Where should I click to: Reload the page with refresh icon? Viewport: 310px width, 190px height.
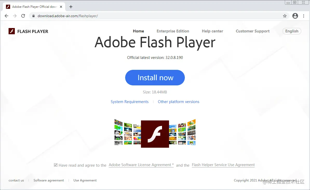point(23,16)
